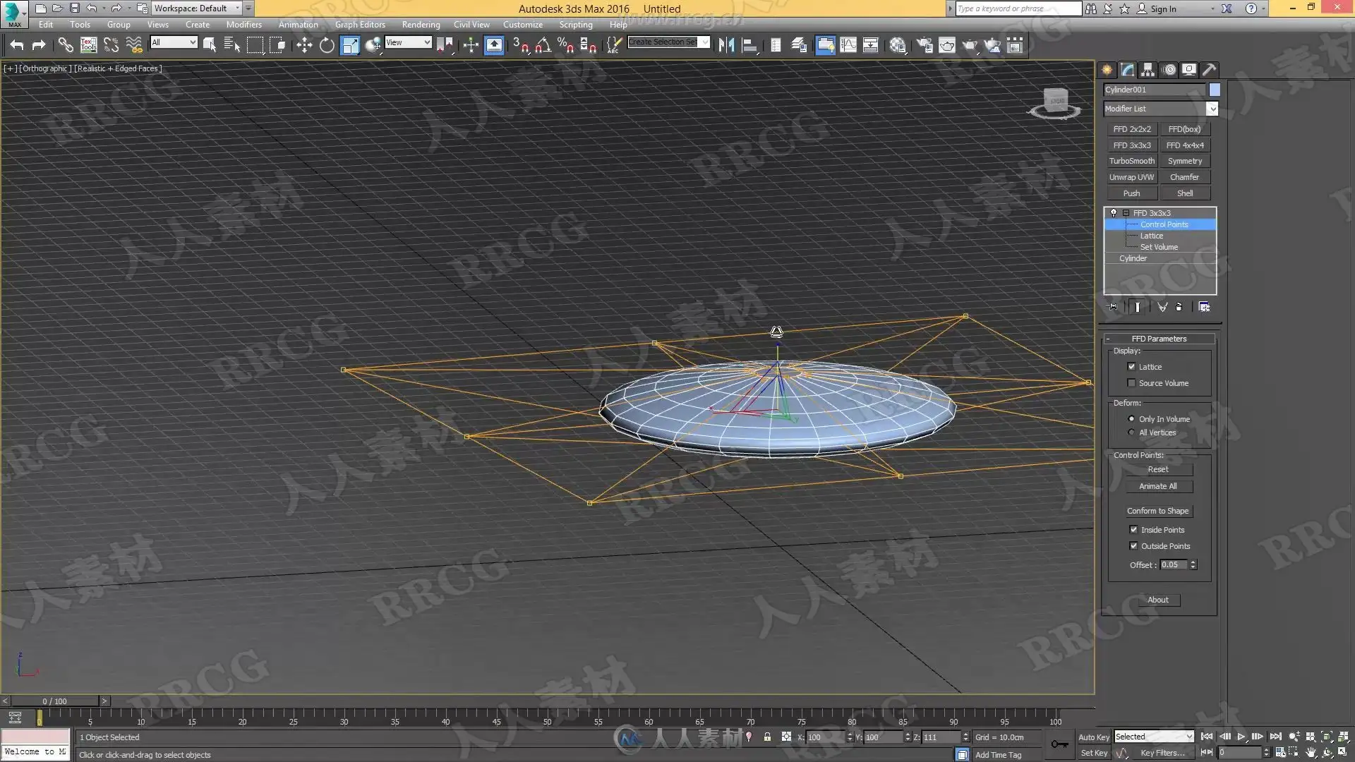Open the Graph Editors menu
This screenshot has height=762, width=1355.
[x=360, y=25]
